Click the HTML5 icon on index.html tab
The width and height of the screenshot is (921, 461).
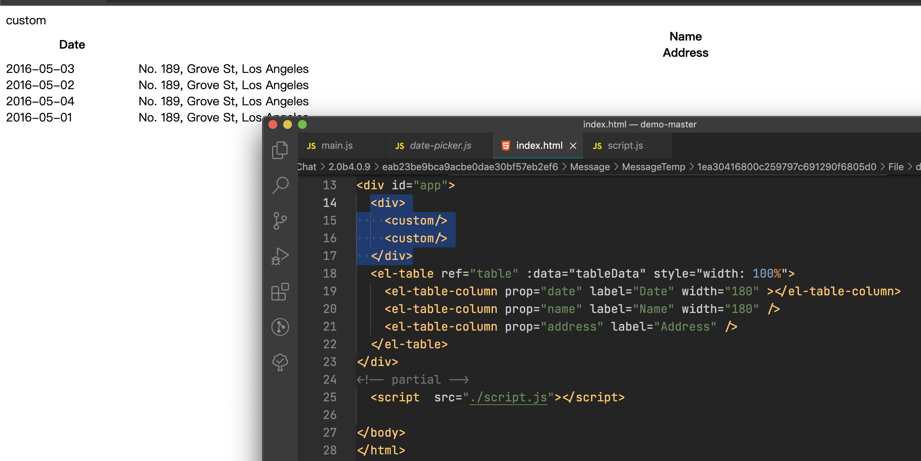coord(505,145)
